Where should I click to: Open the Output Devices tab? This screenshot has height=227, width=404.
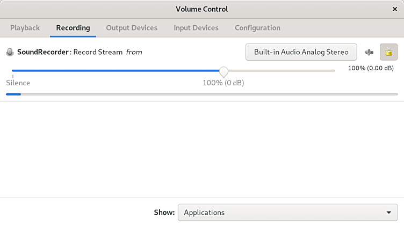[x=132, y=28]
